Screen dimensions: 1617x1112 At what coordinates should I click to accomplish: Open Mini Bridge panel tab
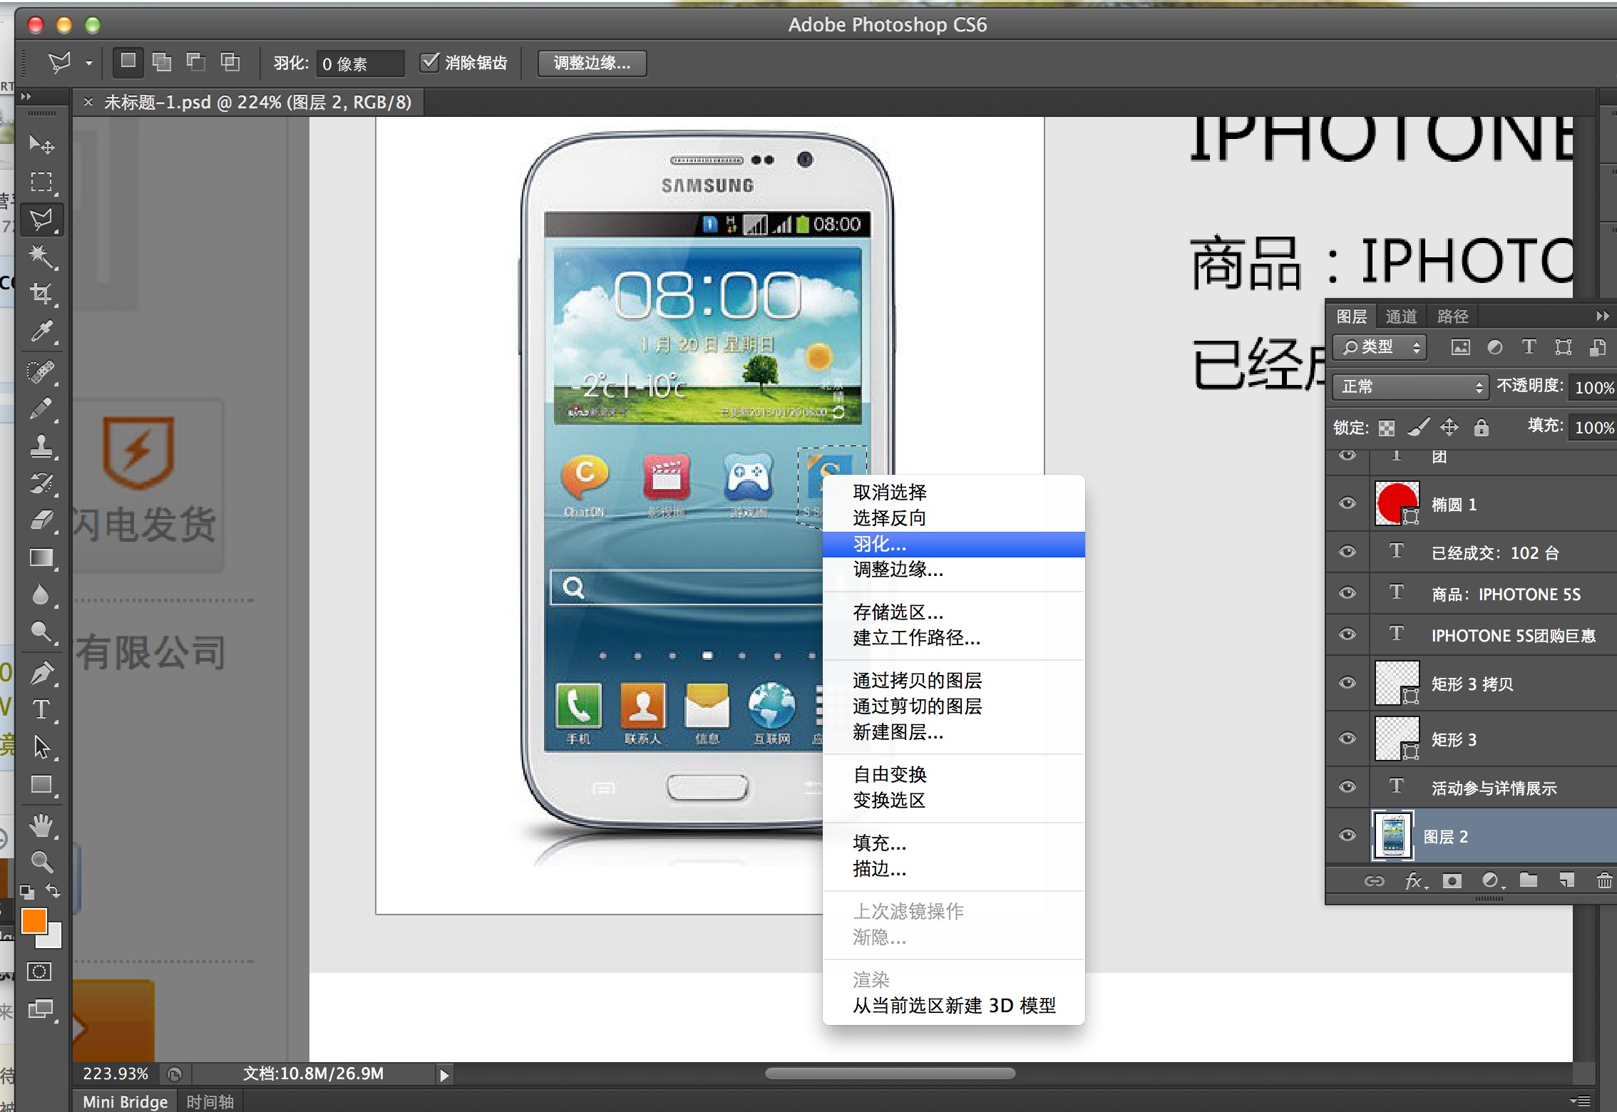(x=125, y=1101)
